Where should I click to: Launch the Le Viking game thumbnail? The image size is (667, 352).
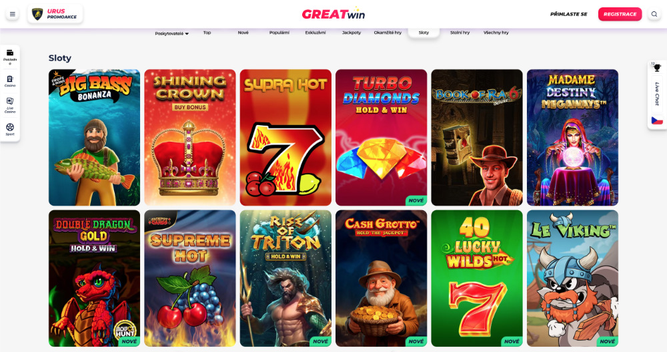pos(572,278)
